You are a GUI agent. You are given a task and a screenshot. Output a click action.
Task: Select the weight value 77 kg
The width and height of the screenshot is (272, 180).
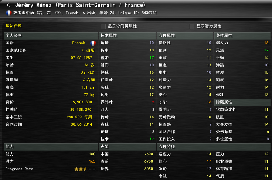[89, 95]
